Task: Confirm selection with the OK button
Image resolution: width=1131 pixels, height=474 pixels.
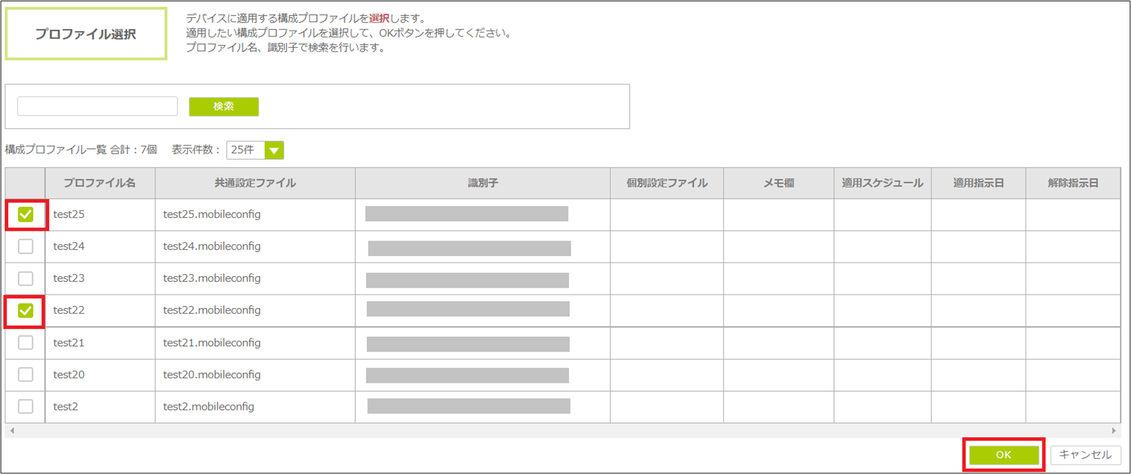Action: click(1003, 455)
